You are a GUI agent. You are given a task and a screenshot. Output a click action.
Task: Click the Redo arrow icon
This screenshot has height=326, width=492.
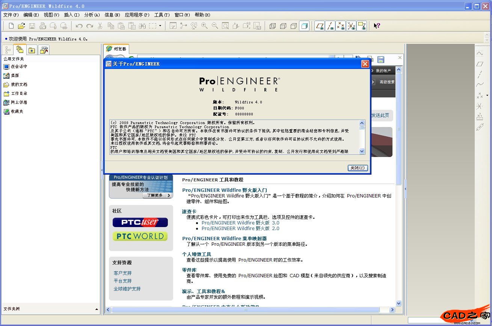(89, 26)
